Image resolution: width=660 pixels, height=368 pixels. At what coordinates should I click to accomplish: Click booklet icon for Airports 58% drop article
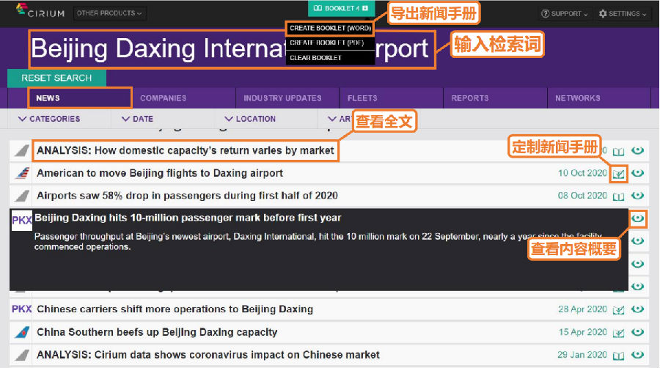619,196
